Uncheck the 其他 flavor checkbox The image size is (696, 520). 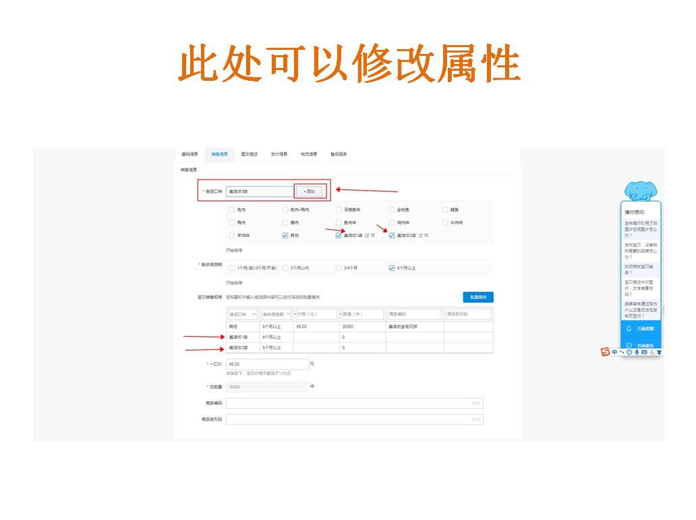(x=285, y=236)
